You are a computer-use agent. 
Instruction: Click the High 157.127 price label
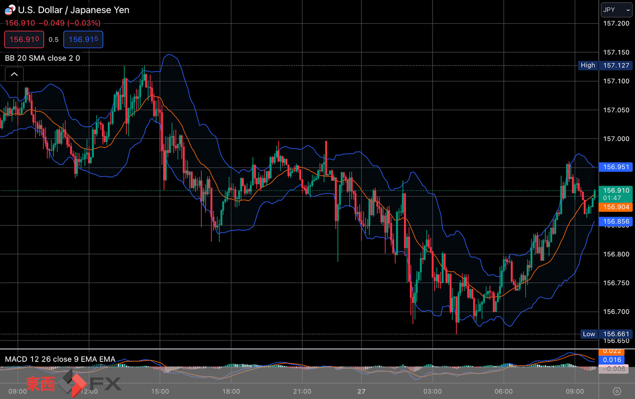605,65
